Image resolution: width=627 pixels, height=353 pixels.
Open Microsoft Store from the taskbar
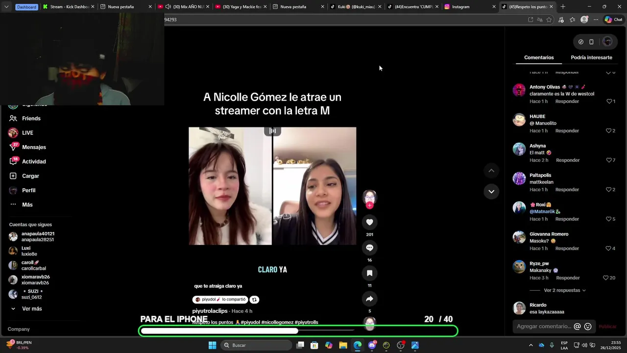tap(314, 345)
